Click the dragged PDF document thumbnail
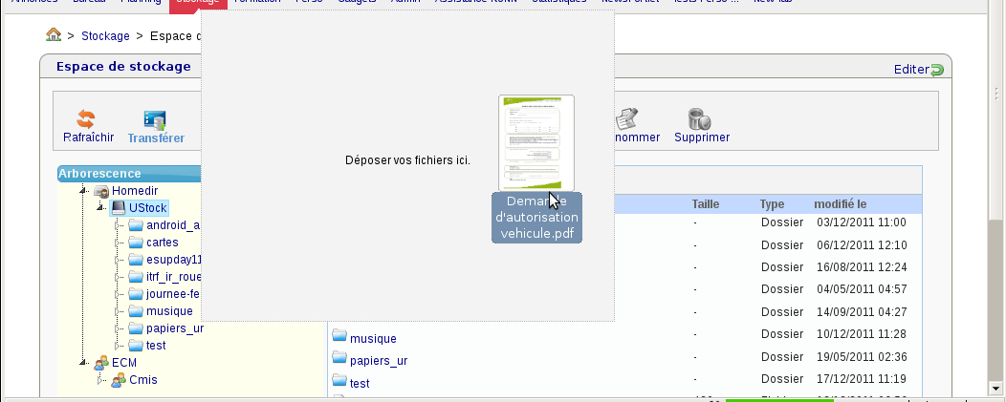 click(536, 142)
